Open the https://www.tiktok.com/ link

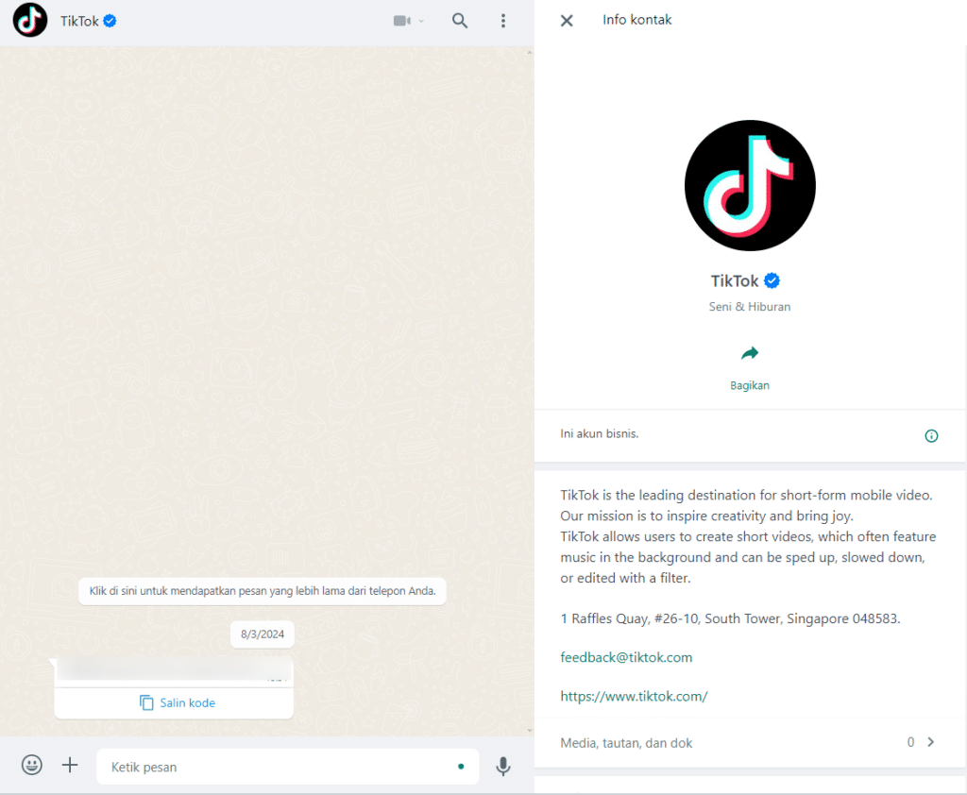(634, 696)
